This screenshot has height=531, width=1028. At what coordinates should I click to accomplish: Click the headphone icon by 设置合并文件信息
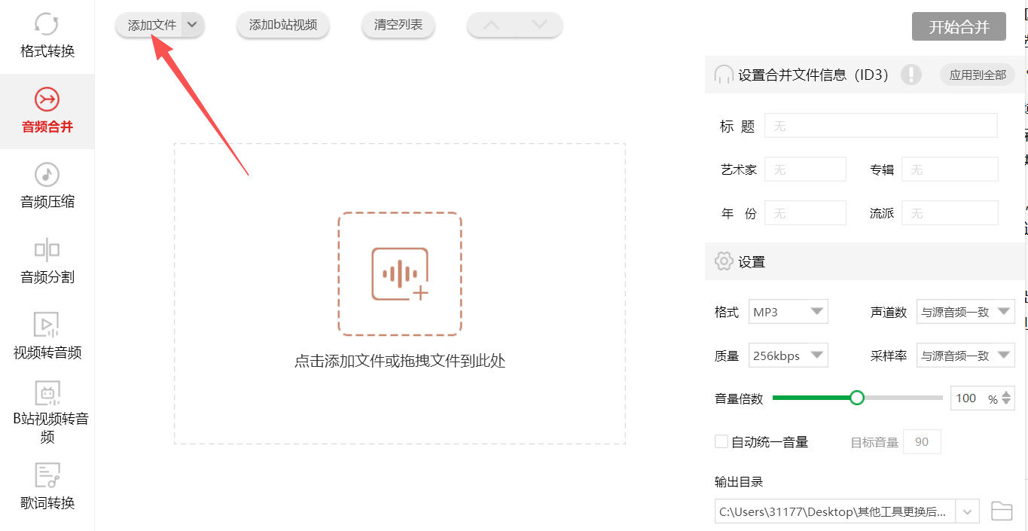(724, 75)
